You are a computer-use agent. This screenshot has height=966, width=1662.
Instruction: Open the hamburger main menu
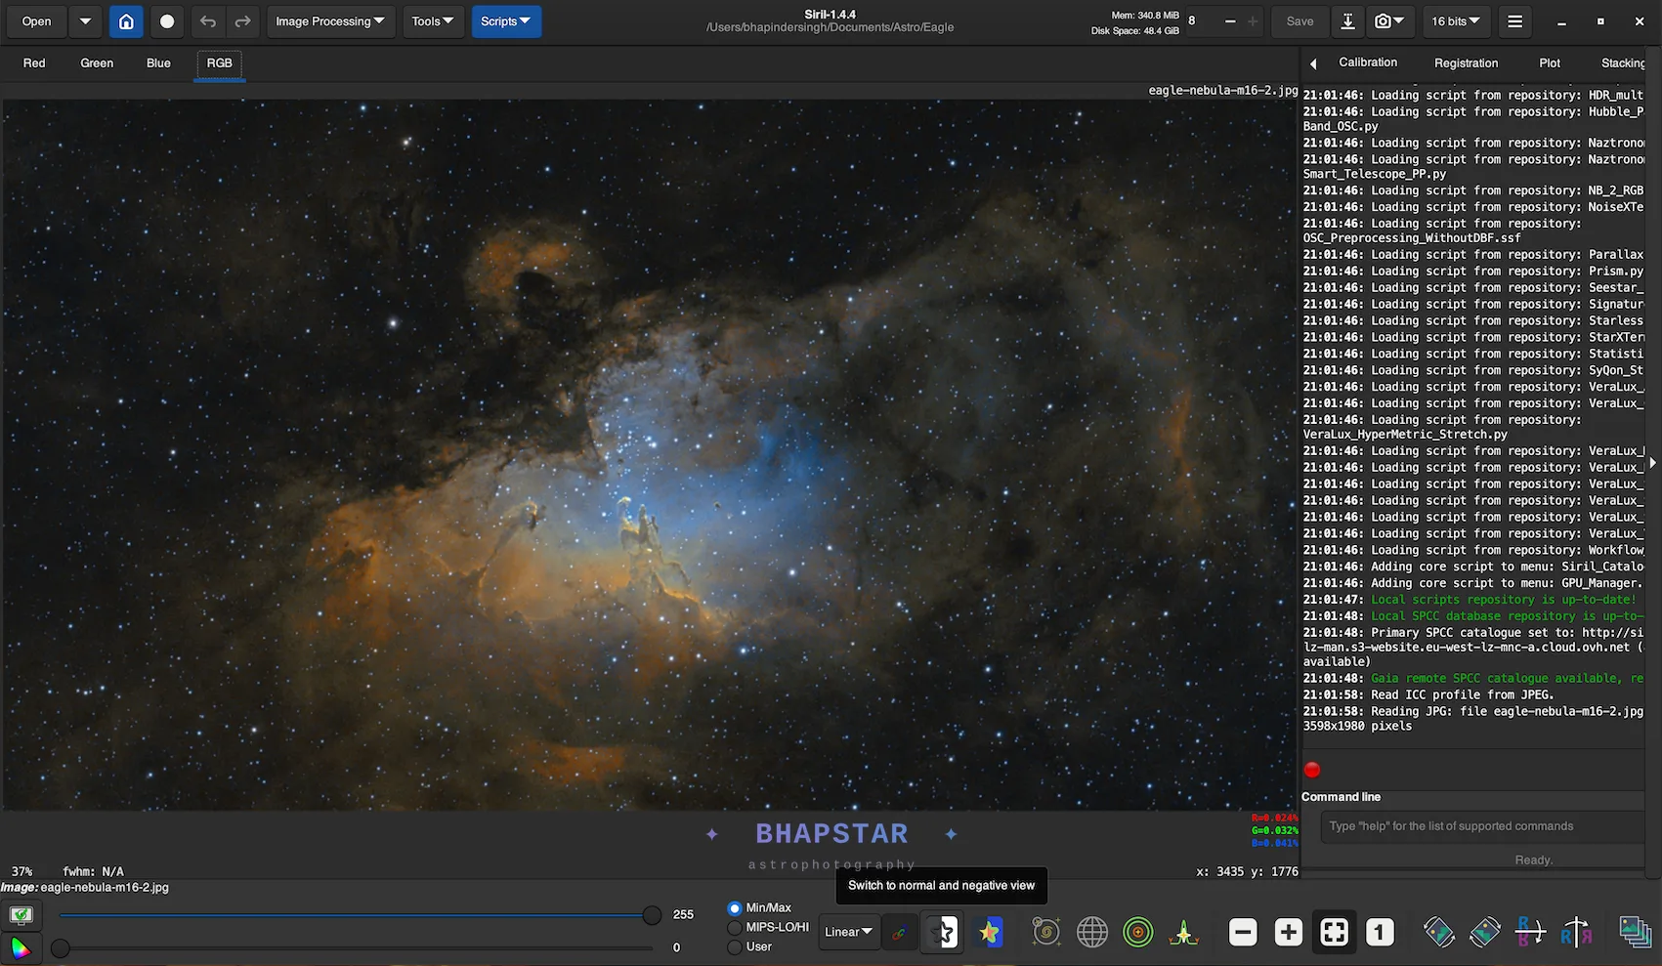[1515, 21]
